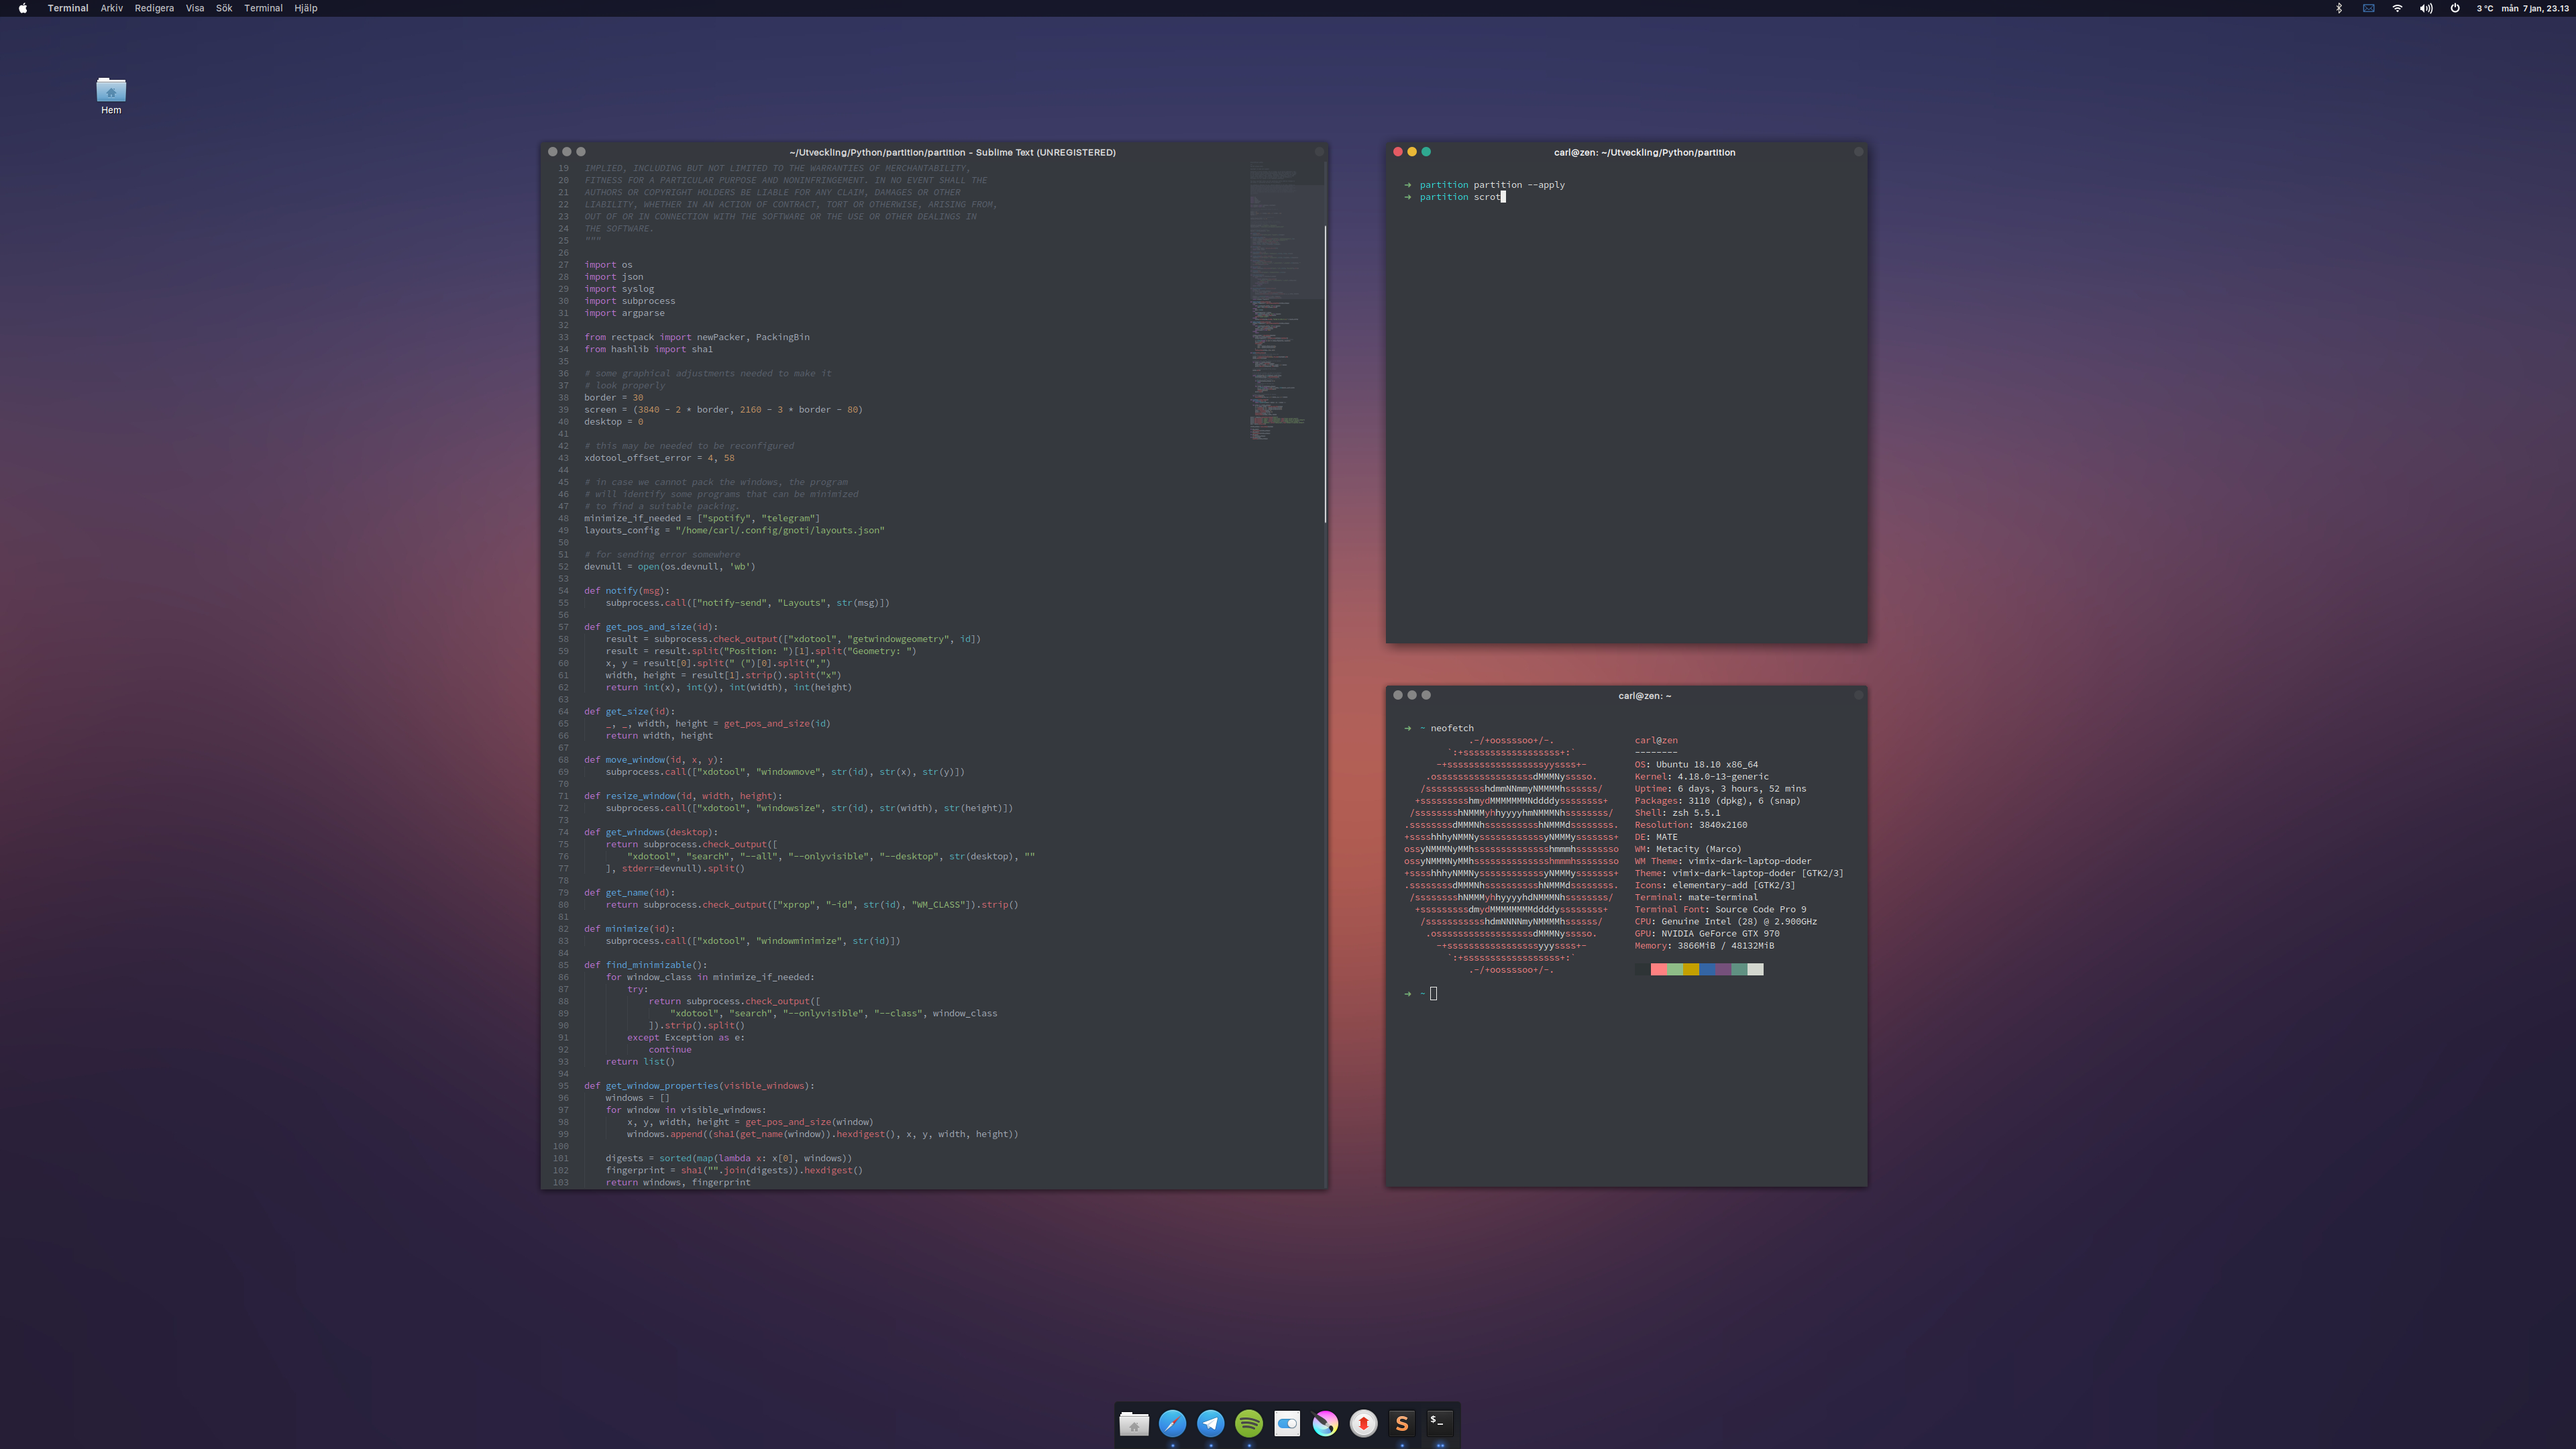Open Krita paintbrush icon in dock

click(x=1325, y=1423)
